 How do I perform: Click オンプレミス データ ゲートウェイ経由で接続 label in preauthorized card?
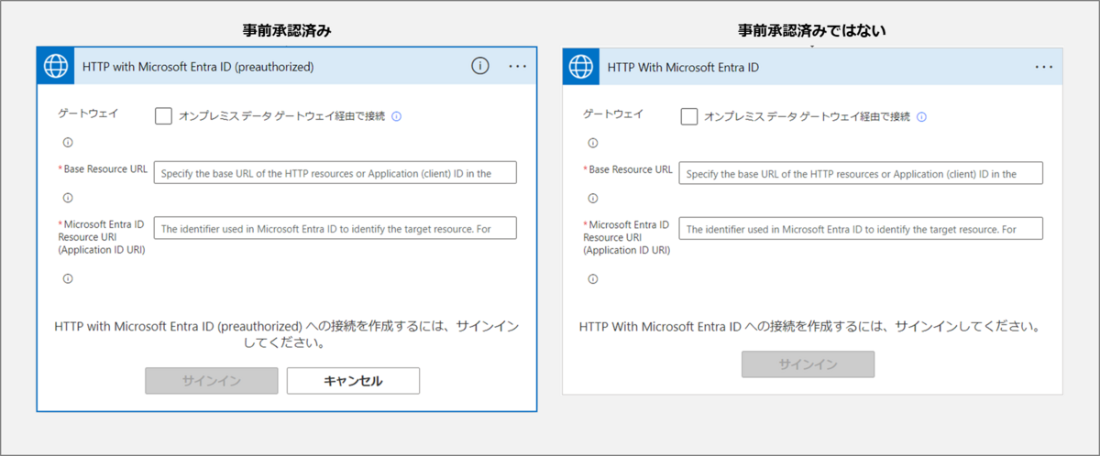click(x=282, y=116)
